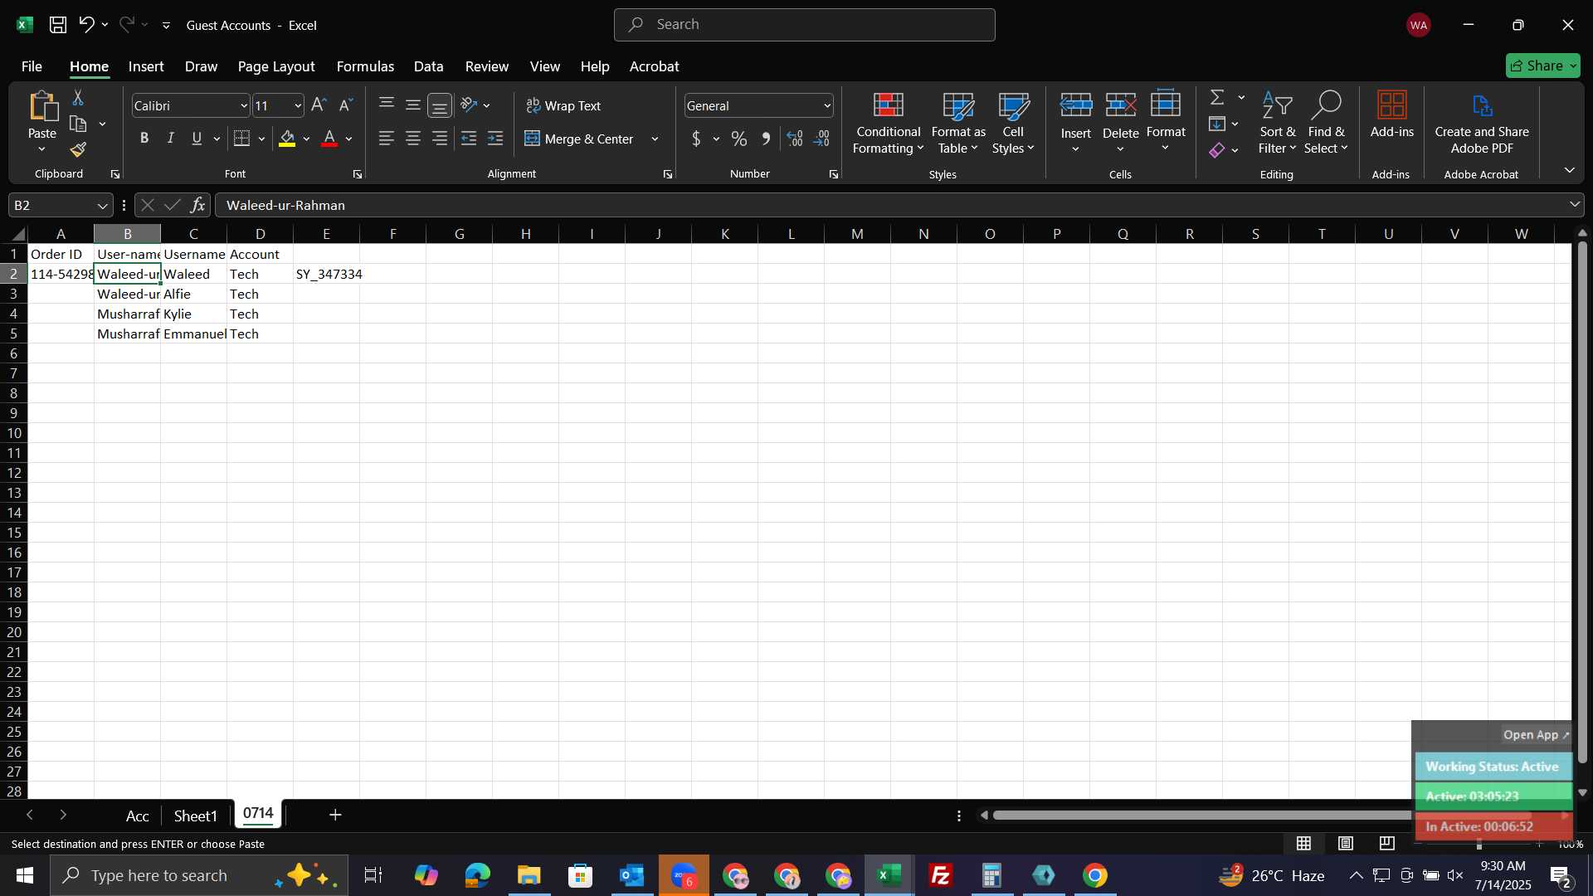Open the Data ribbon tab

coord(428,66)
